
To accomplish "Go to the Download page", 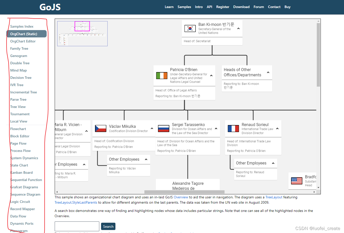I will (x=241, y=7).
